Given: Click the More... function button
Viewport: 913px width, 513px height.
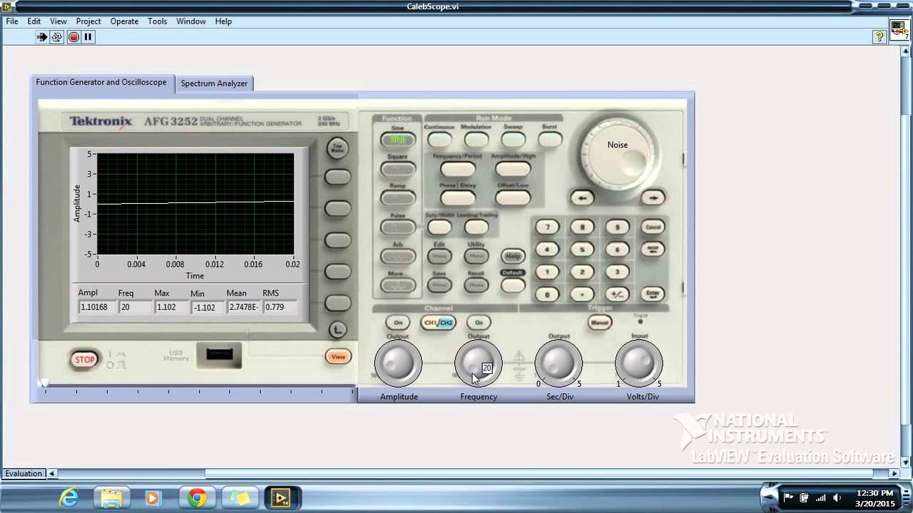Looking at the screenshot, I should [x=397, y=286].
